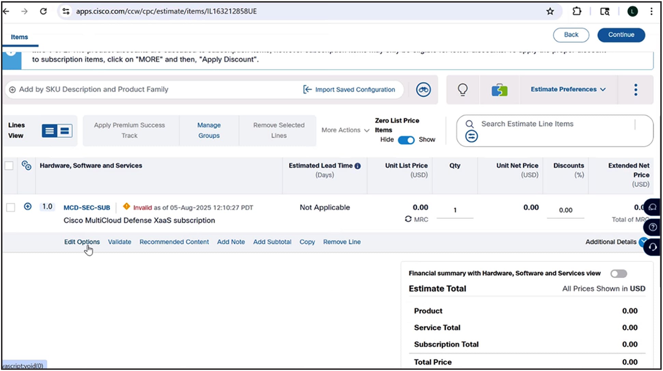This screenshot has width=663, height=371.
Task: Open the filter icon under search
Action: (471, 136)
